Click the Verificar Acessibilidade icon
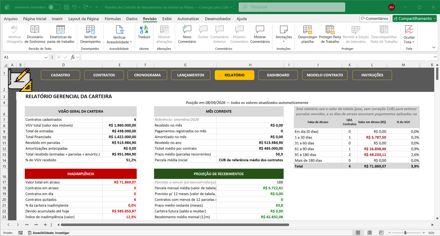440x236 pixels. click(120, 29)
